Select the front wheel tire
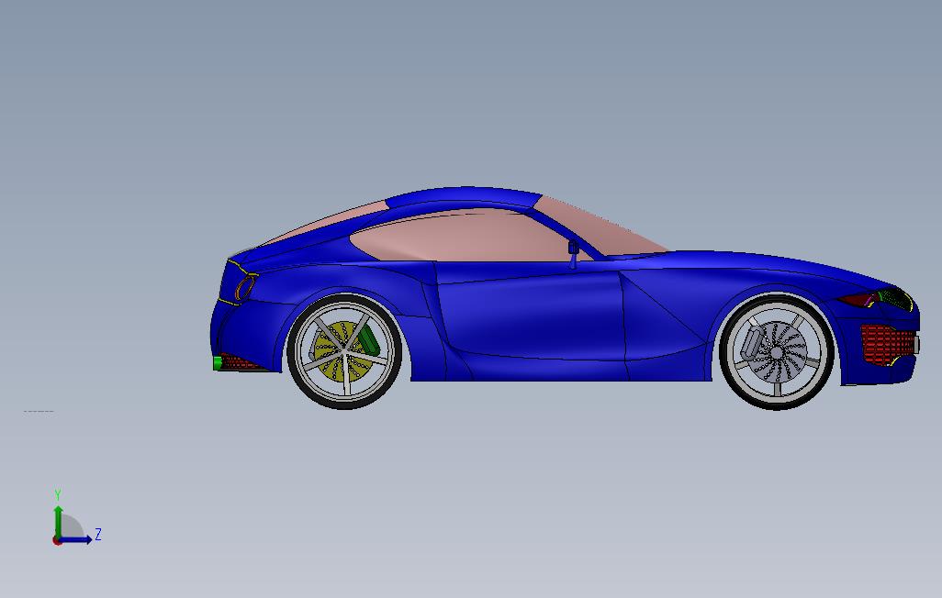 [778, 405]
